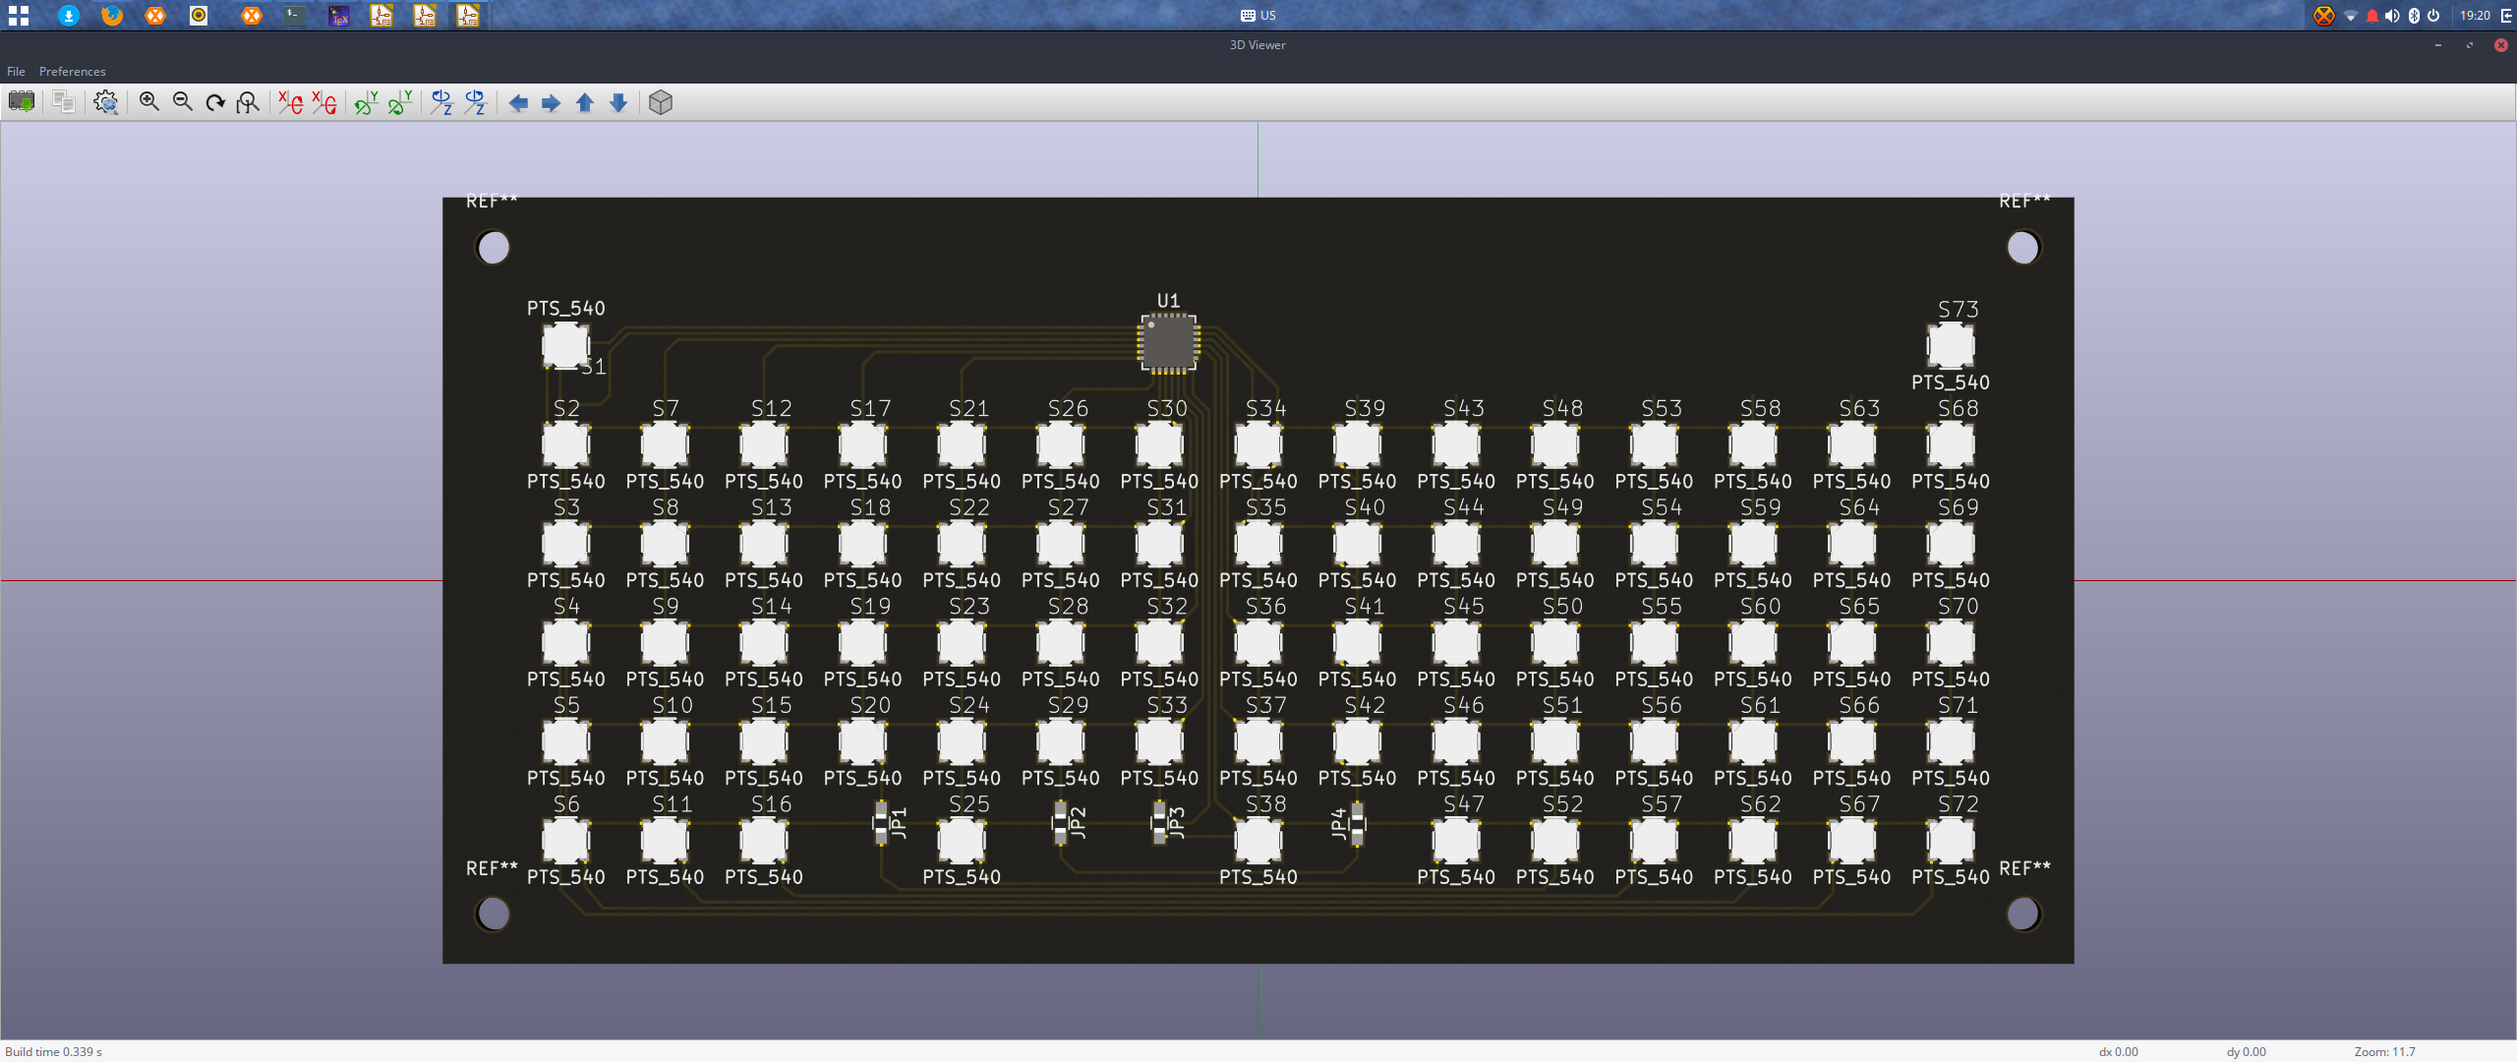Screen dimensions: 2517x1062
Task: Move board right with blue arrow
Action: pyautogui.click(x=552, y=102)
